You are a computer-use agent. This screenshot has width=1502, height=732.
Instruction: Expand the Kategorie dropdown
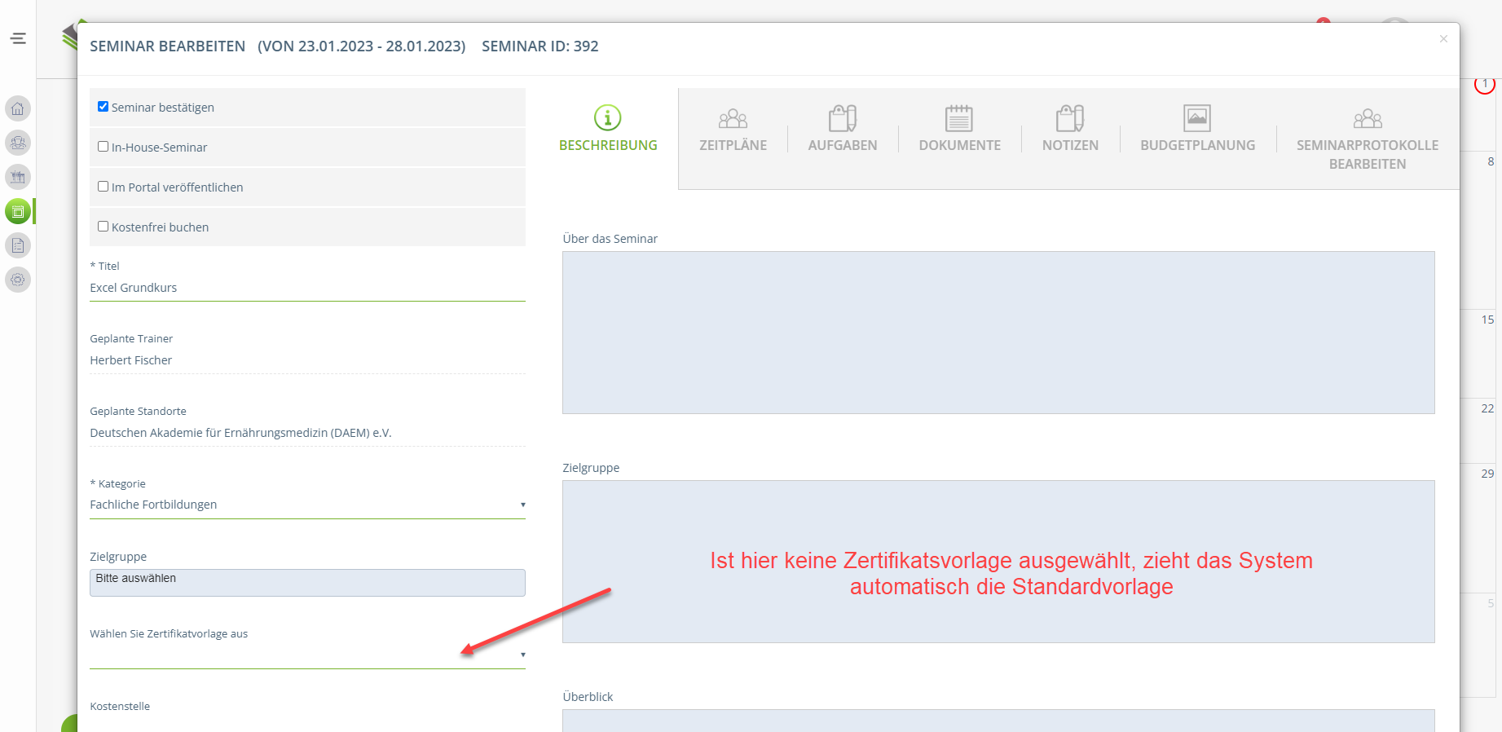(306, 505)
